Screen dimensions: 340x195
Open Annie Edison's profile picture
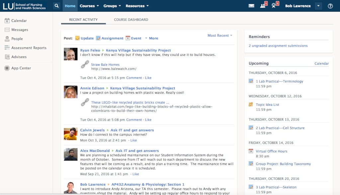tap(70, 92)
